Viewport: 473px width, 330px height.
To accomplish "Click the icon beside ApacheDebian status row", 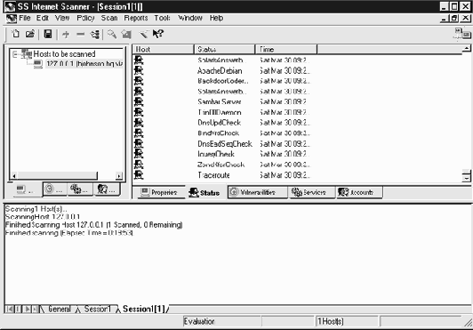I will (139, 70).
